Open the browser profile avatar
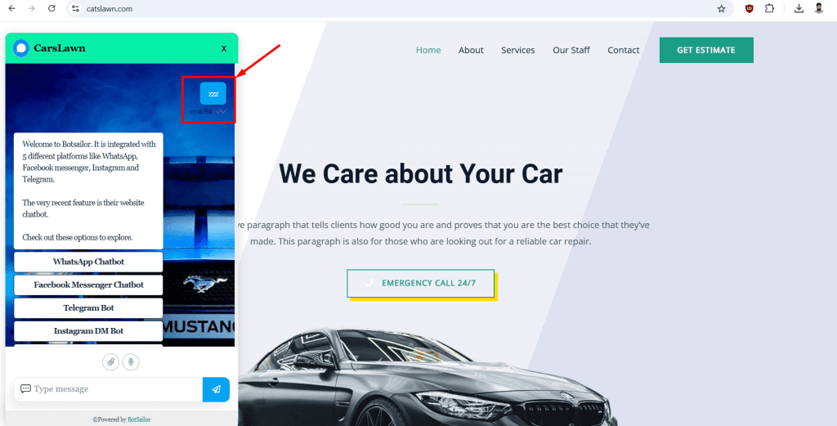837x426 pixels. coord(819,8)
